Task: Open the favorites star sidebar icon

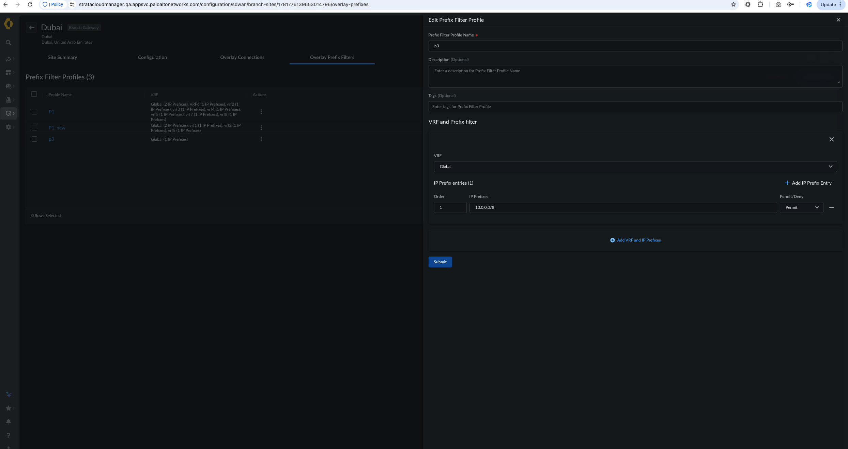Action: click(x=9, y=408)
